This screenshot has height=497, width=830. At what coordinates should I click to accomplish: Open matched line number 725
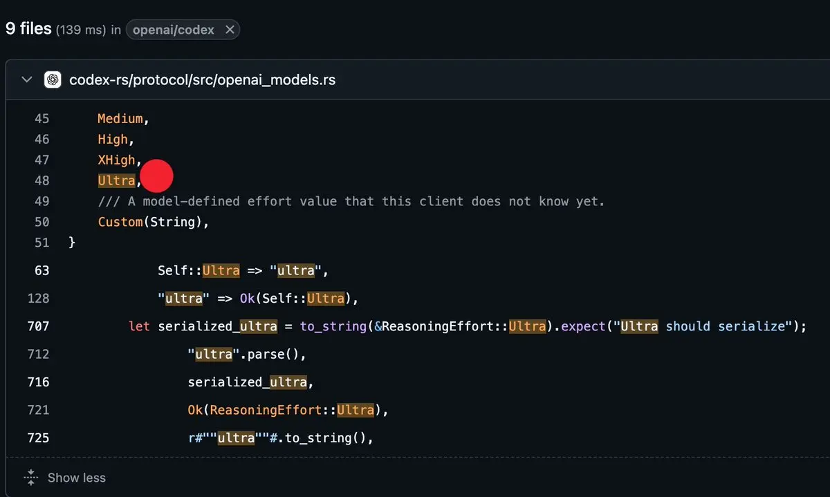tap(39, 438)
